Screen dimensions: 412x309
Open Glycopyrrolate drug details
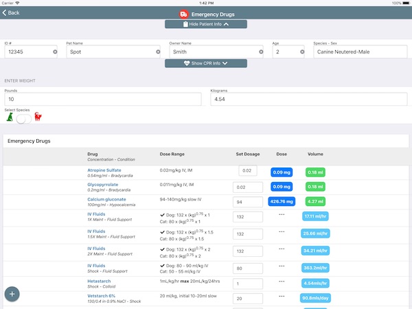click(x=103, y=185)
